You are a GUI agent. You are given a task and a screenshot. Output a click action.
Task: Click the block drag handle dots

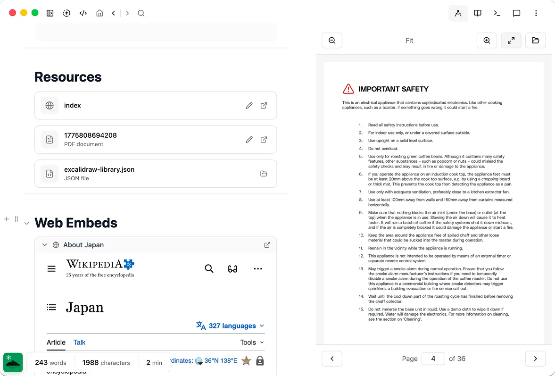coord(17,219)
